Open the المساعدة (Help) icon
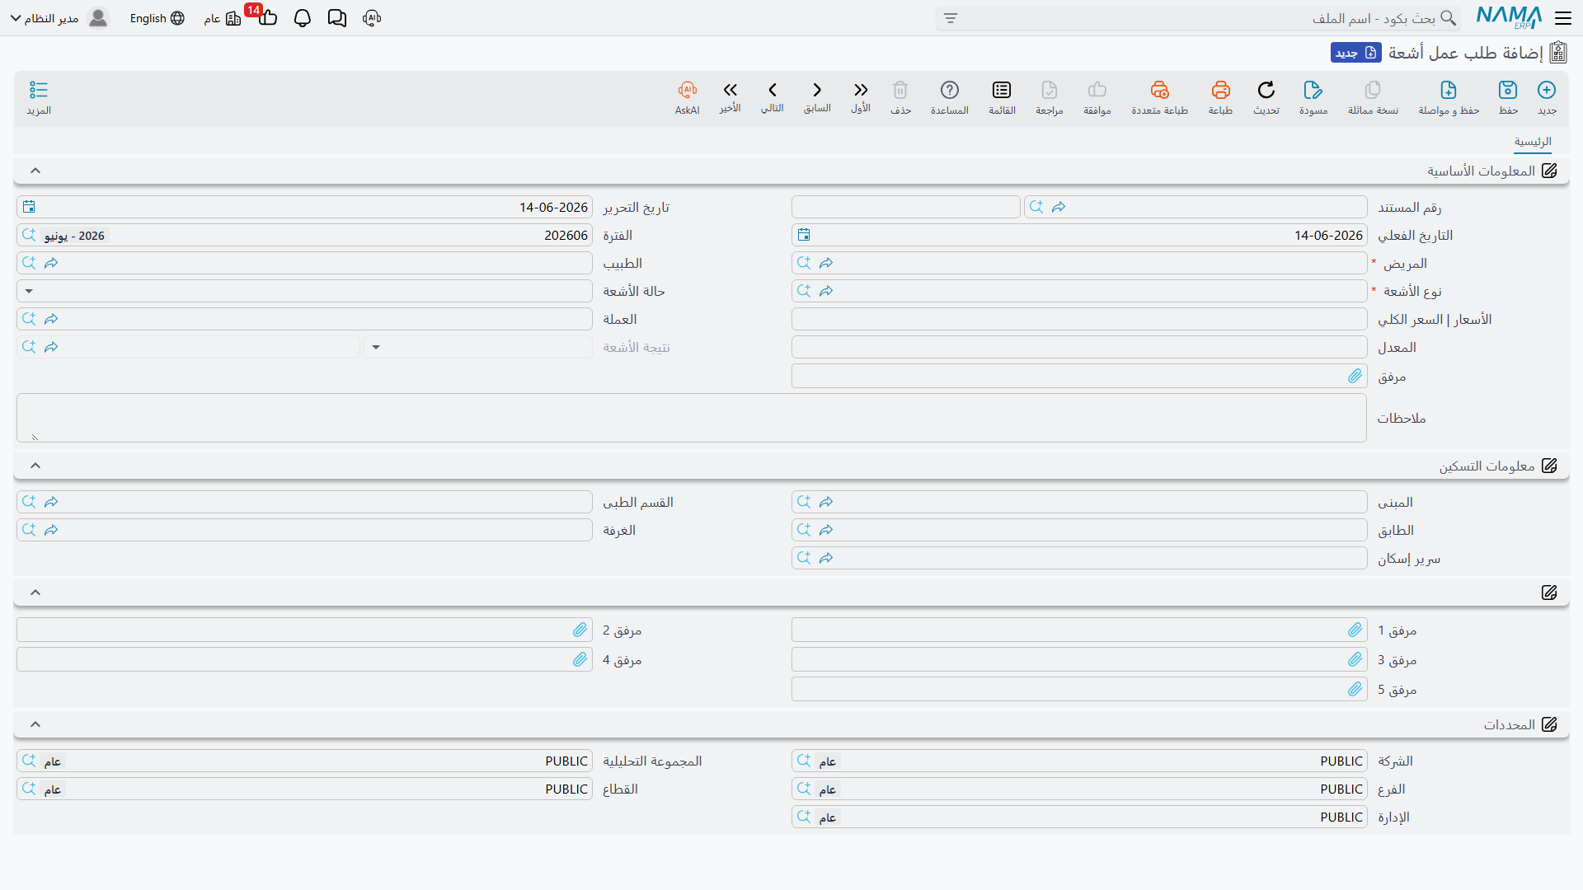 pos(950,90)
